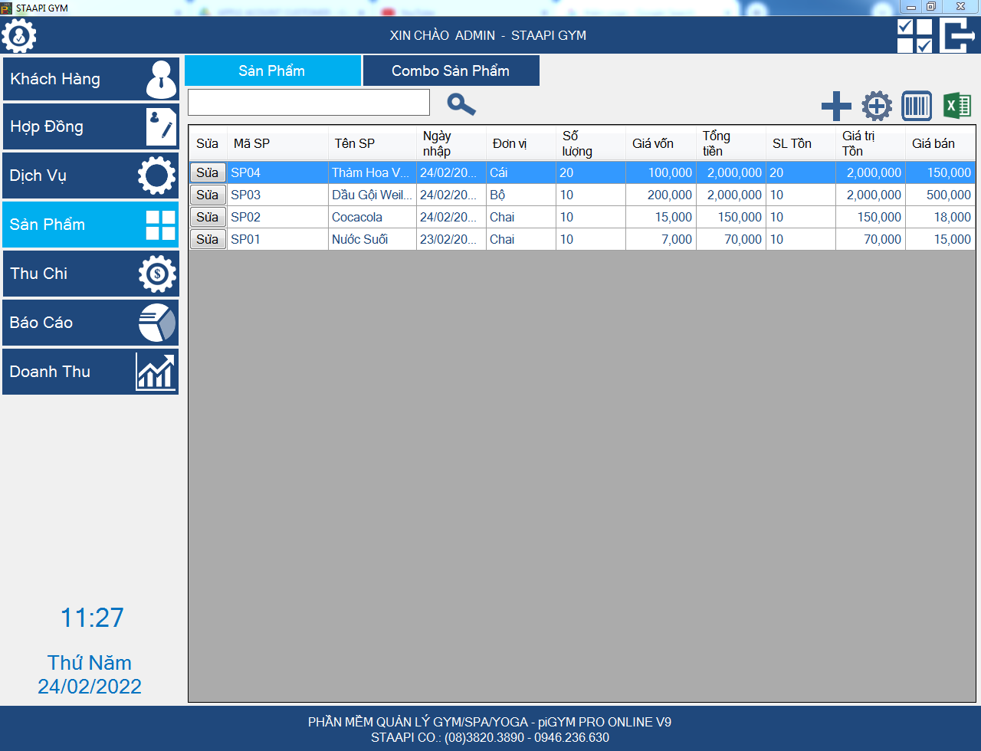Go to Hợp Đồng section
This screenshot has height=751, width=981.
[90, 126]
